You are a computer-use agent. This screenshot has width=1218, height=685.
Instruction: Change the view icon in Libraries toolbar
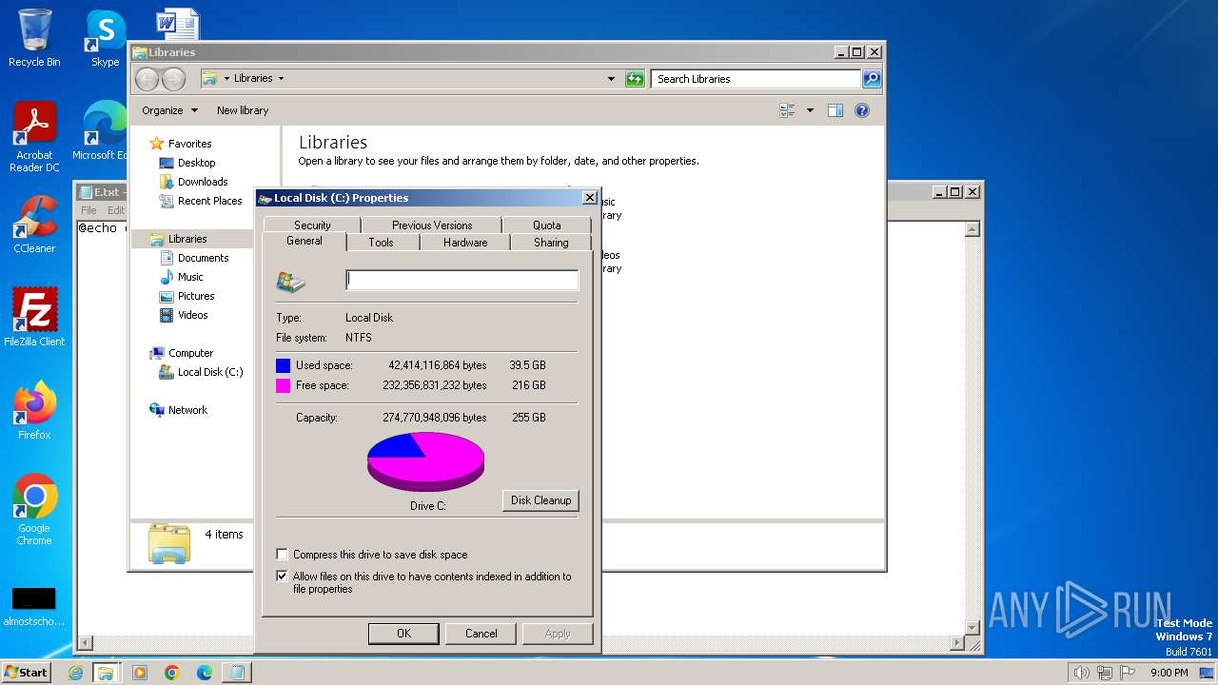click(x=787, y=110)
